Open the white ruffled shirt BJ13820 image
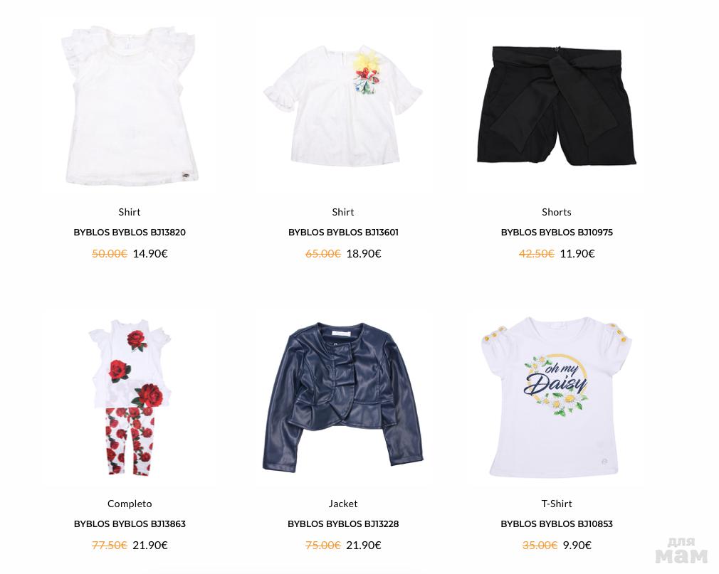 130,105
